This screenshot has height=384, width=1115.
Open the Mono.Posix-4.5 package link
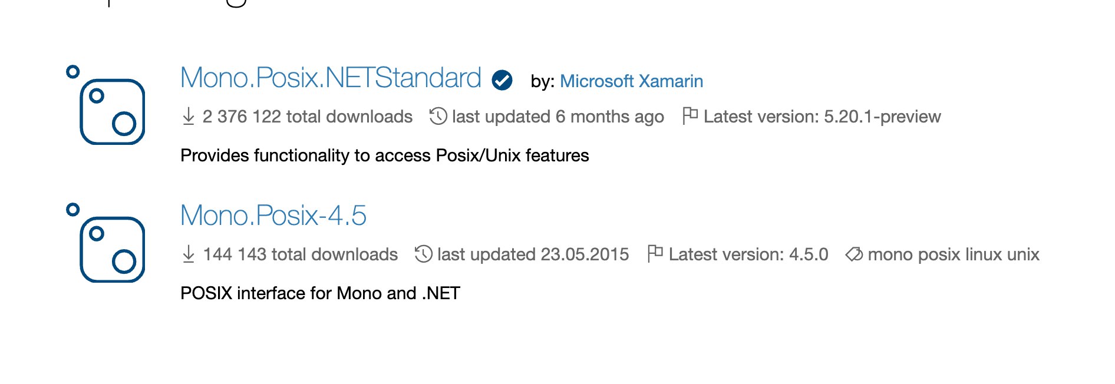[273, 216]
